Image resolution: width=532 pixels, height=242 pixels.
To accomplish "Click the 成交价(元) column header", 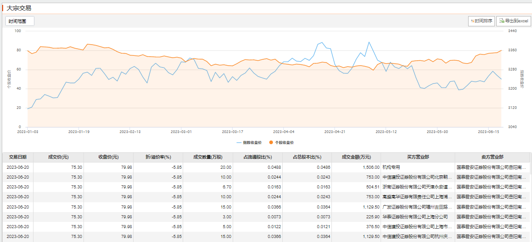I will (x=59, y=157).
